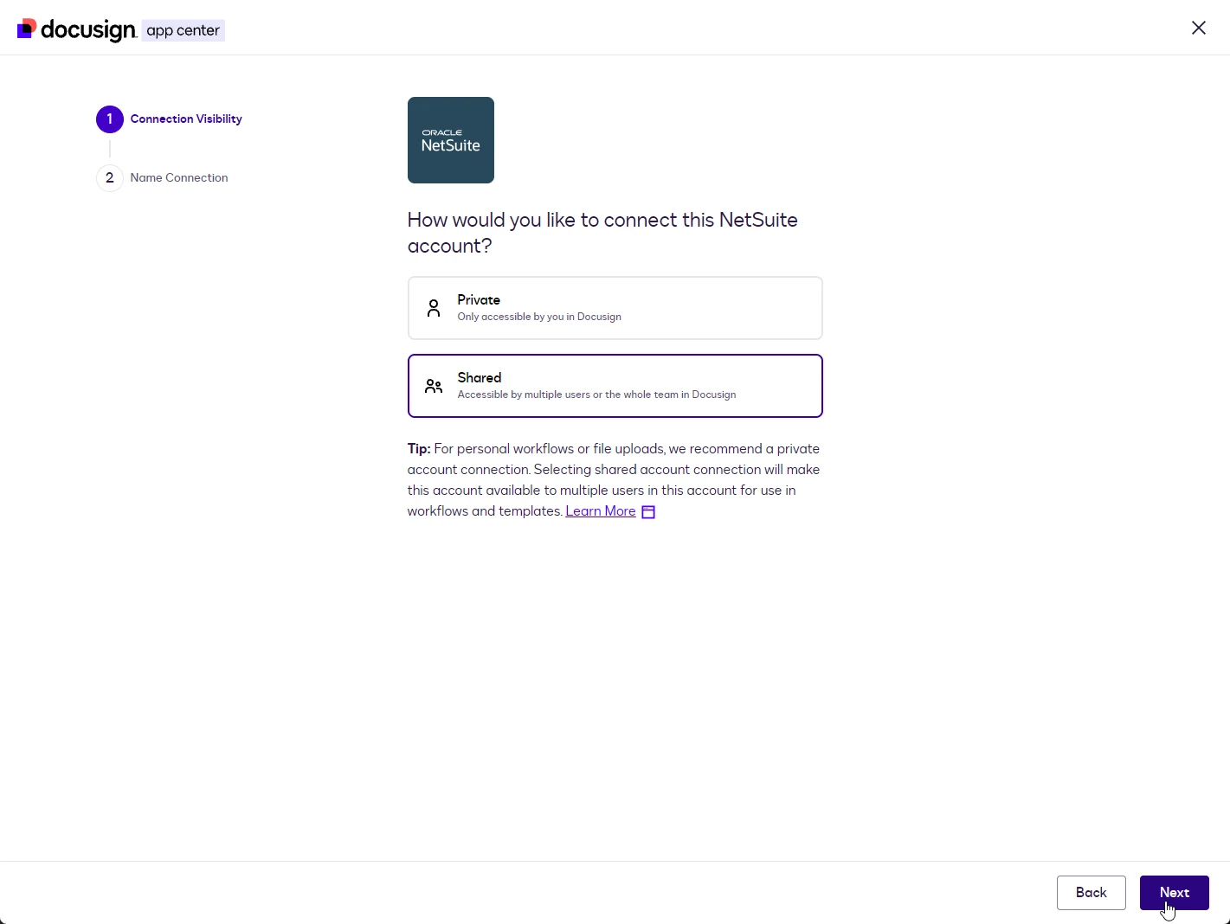The width and height of the screenshot is (1230, 924).
Task: Click 'Only accessible by you in Docusign' text
Action: point(539,317)
